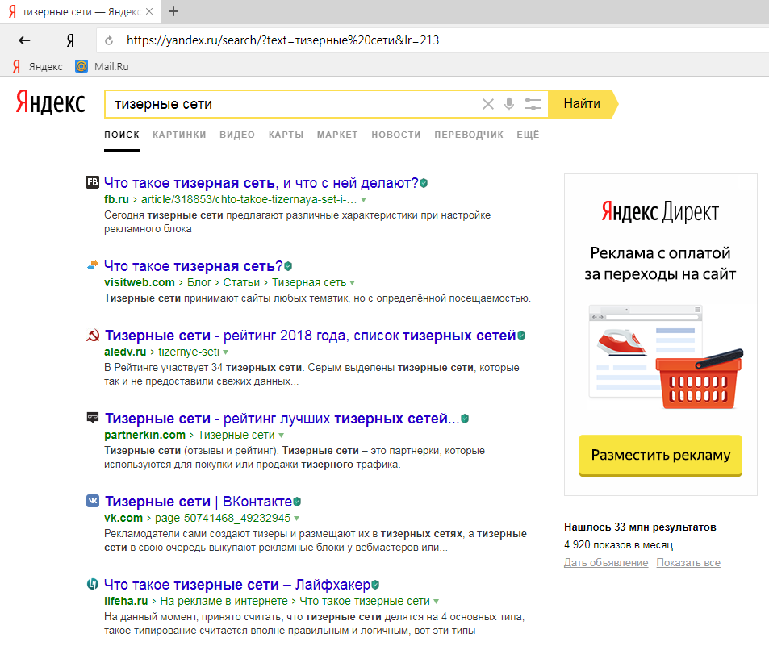769x646 pixels.
Task: Click the Найти search button
Action: click(x=582, y=104)
